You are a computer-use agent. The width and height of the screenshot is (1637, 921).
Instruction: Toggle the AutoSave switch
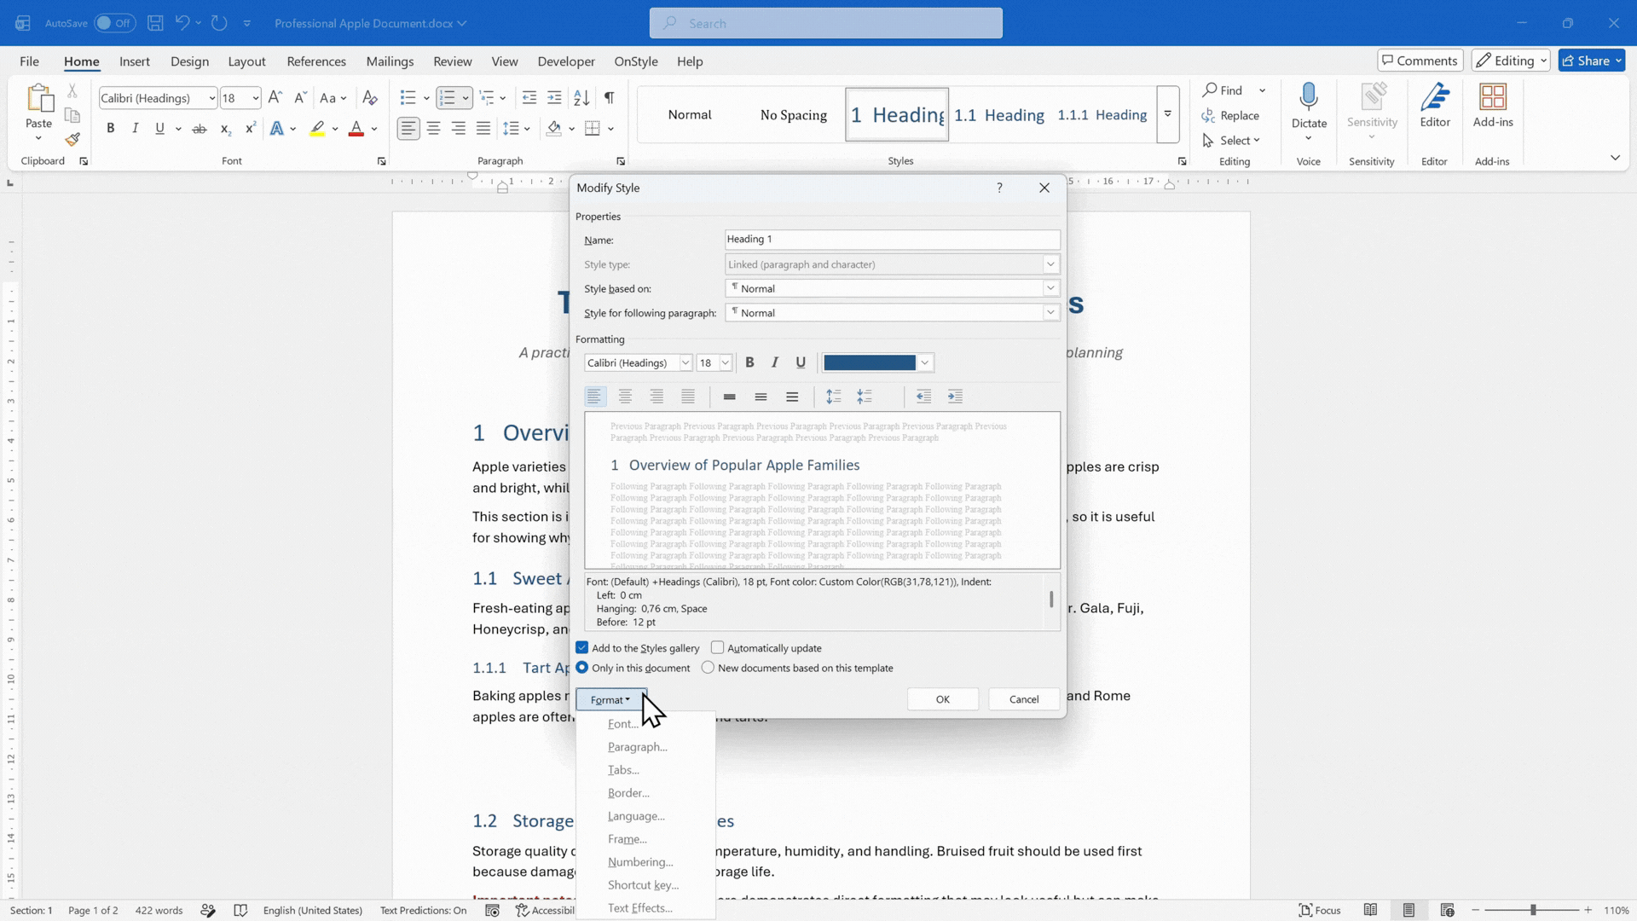[114, 23]
